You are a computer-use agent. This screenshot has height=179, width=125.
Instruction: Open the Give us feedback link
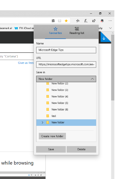[26, 63]
